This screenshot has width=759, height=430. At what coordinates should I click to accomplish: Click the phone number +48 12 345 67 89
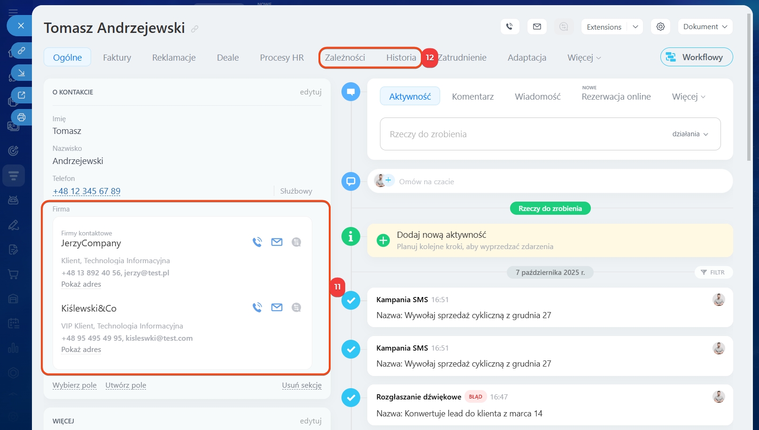tap(86, 191)
